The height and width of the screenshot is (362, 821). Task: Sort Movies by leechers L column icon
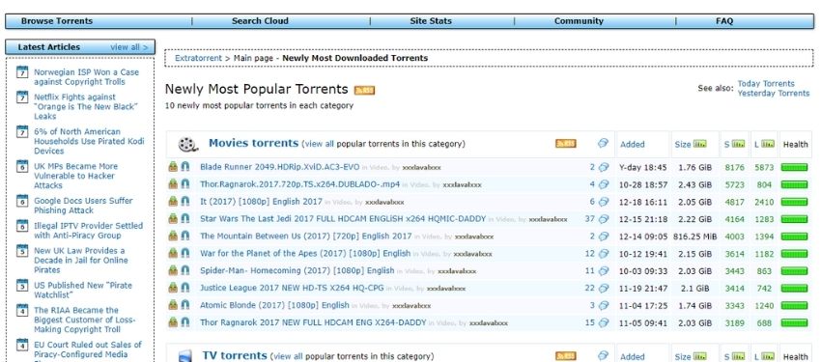coord(768,144)
